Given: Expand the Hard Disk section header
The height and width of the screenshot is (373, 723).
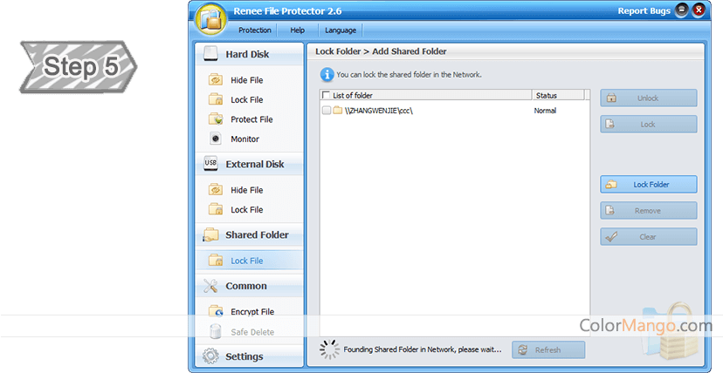Looking at the screenshot, I should [248, 54].
